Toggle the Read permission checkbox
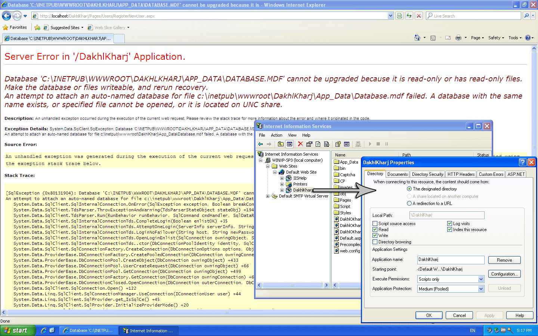 (375, 230)
